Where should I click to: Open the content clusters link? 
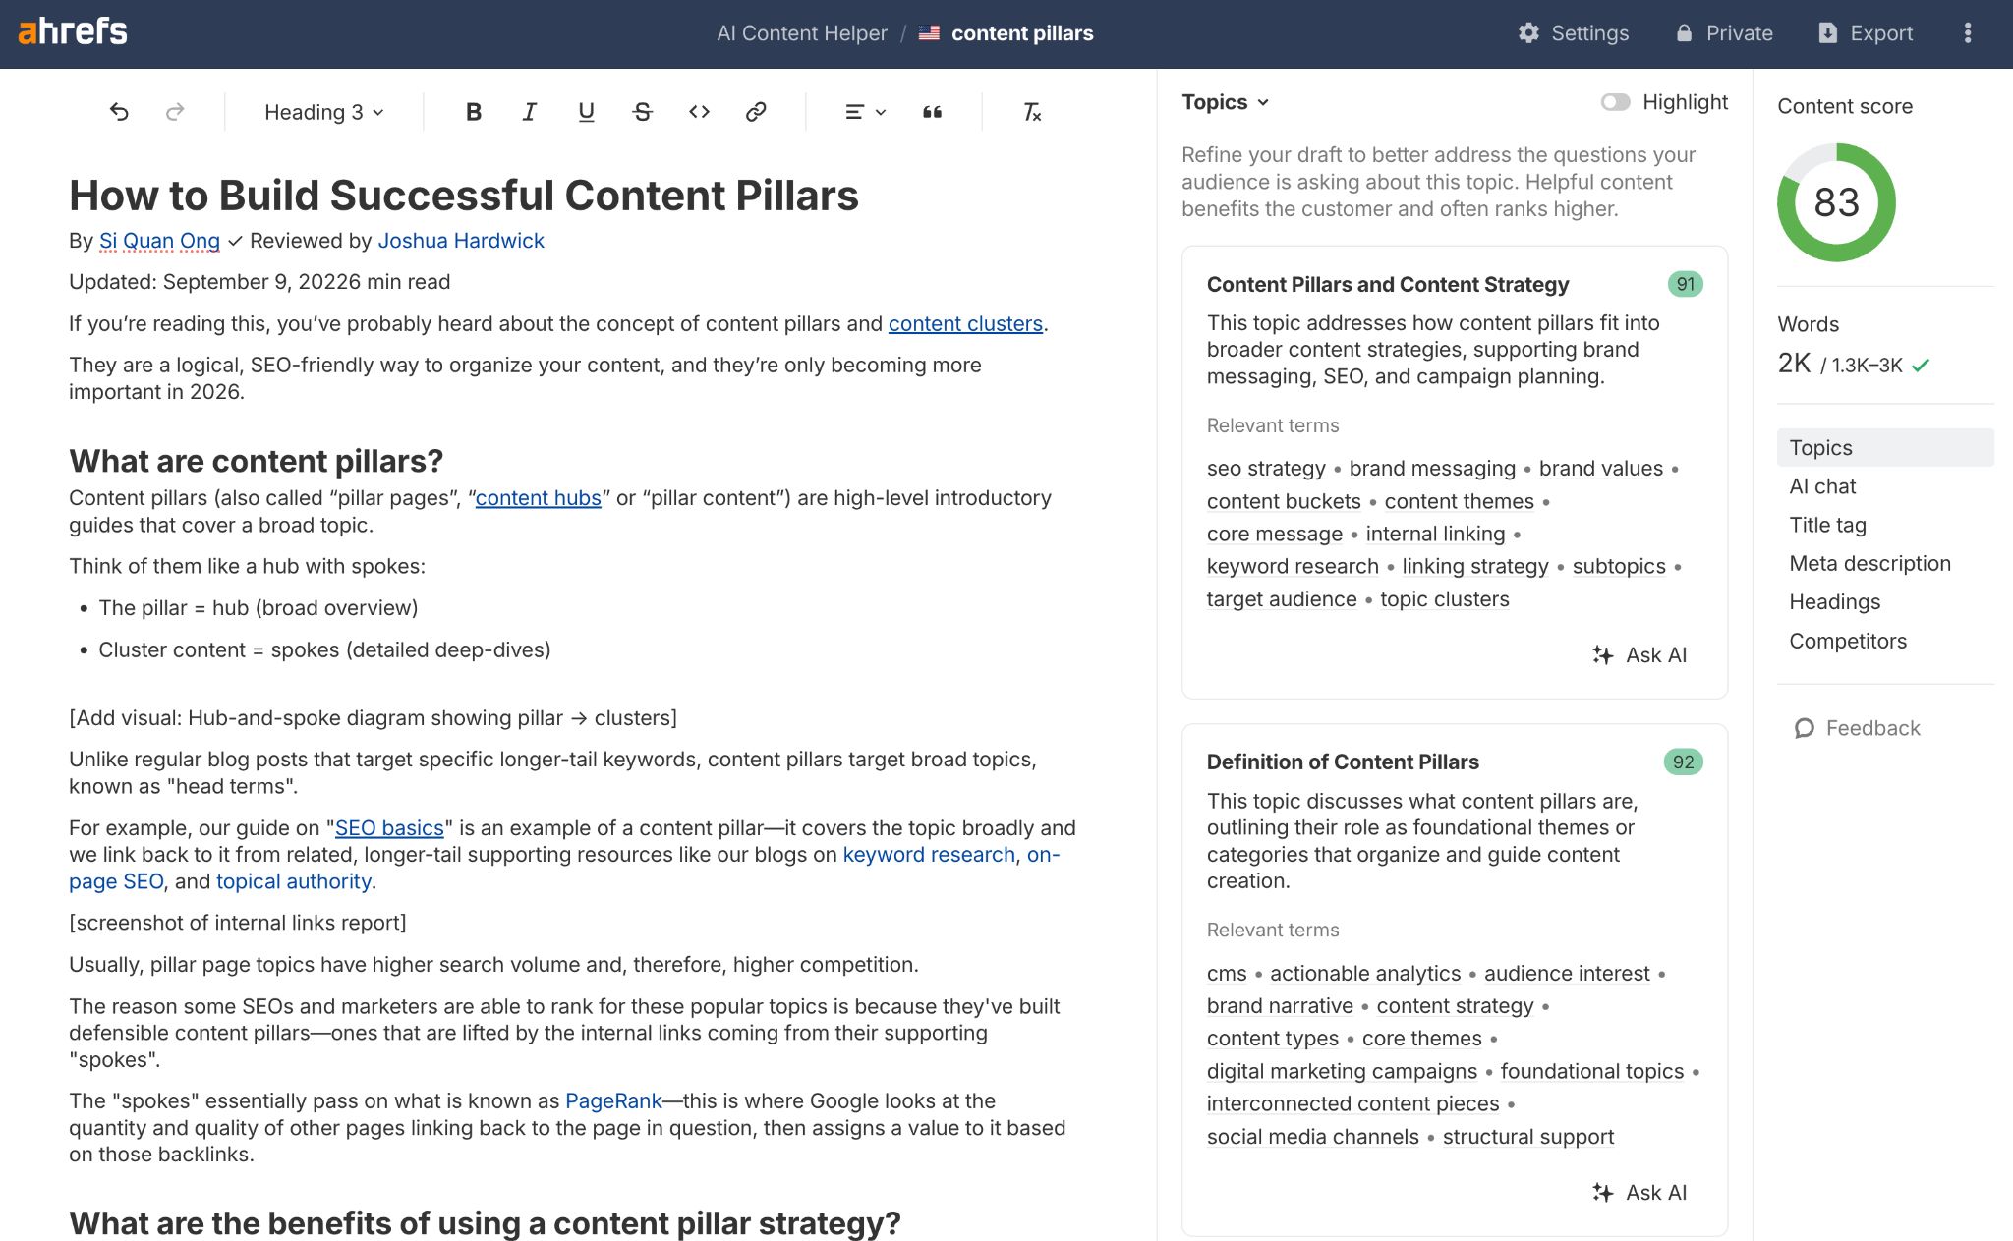966,323
